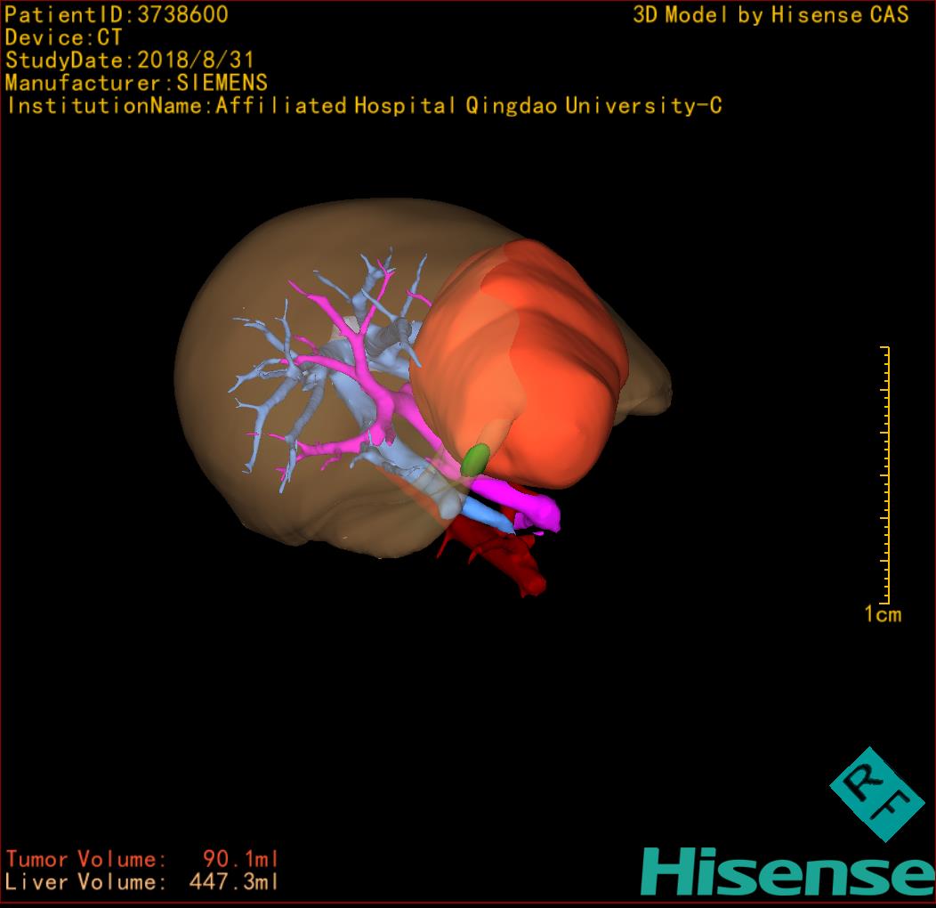This screenshot has height=908, width=936.
Task: Click the Device:CT label
Action: [63, 37]
